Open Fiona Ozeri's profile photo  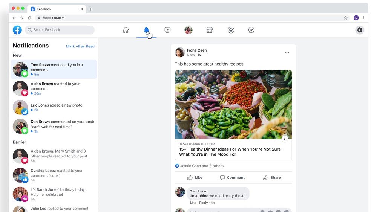click(x=180, y=52)
